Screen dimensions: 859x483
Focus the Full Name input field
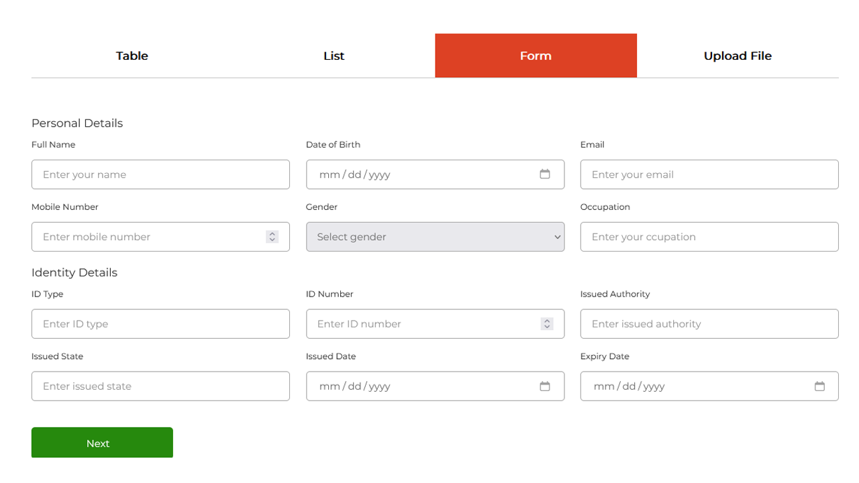[x=160, y=174]
